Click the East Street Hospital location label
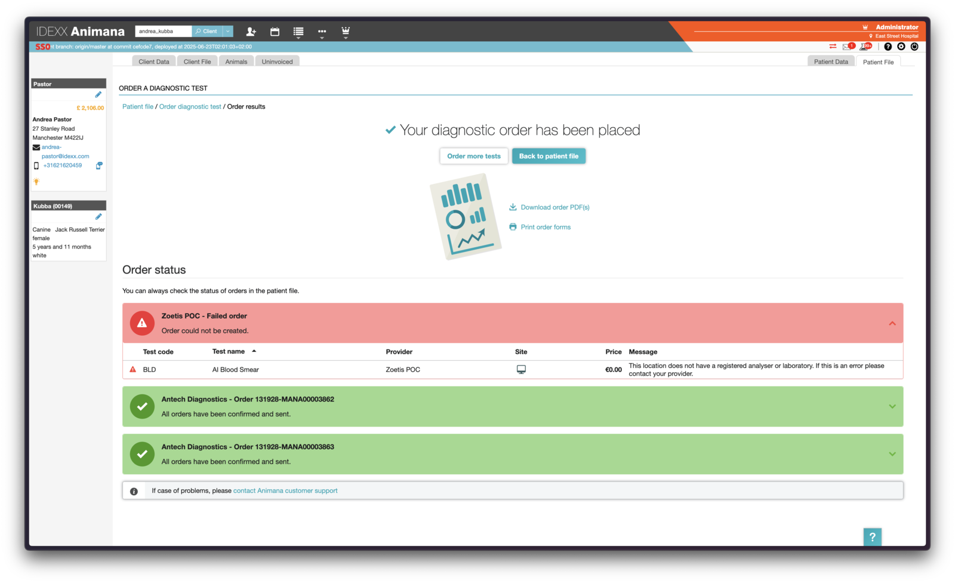This screenshot has height=583, width=955. tap(897, 36)
